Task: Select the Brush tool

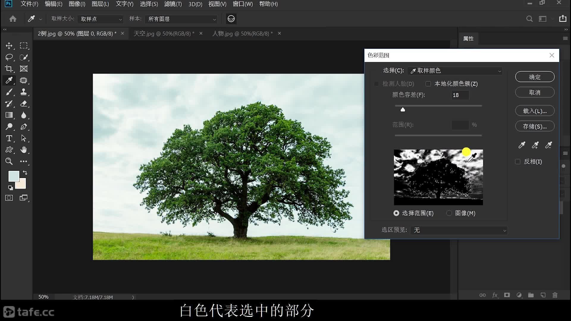Action: tap(9, 92)
